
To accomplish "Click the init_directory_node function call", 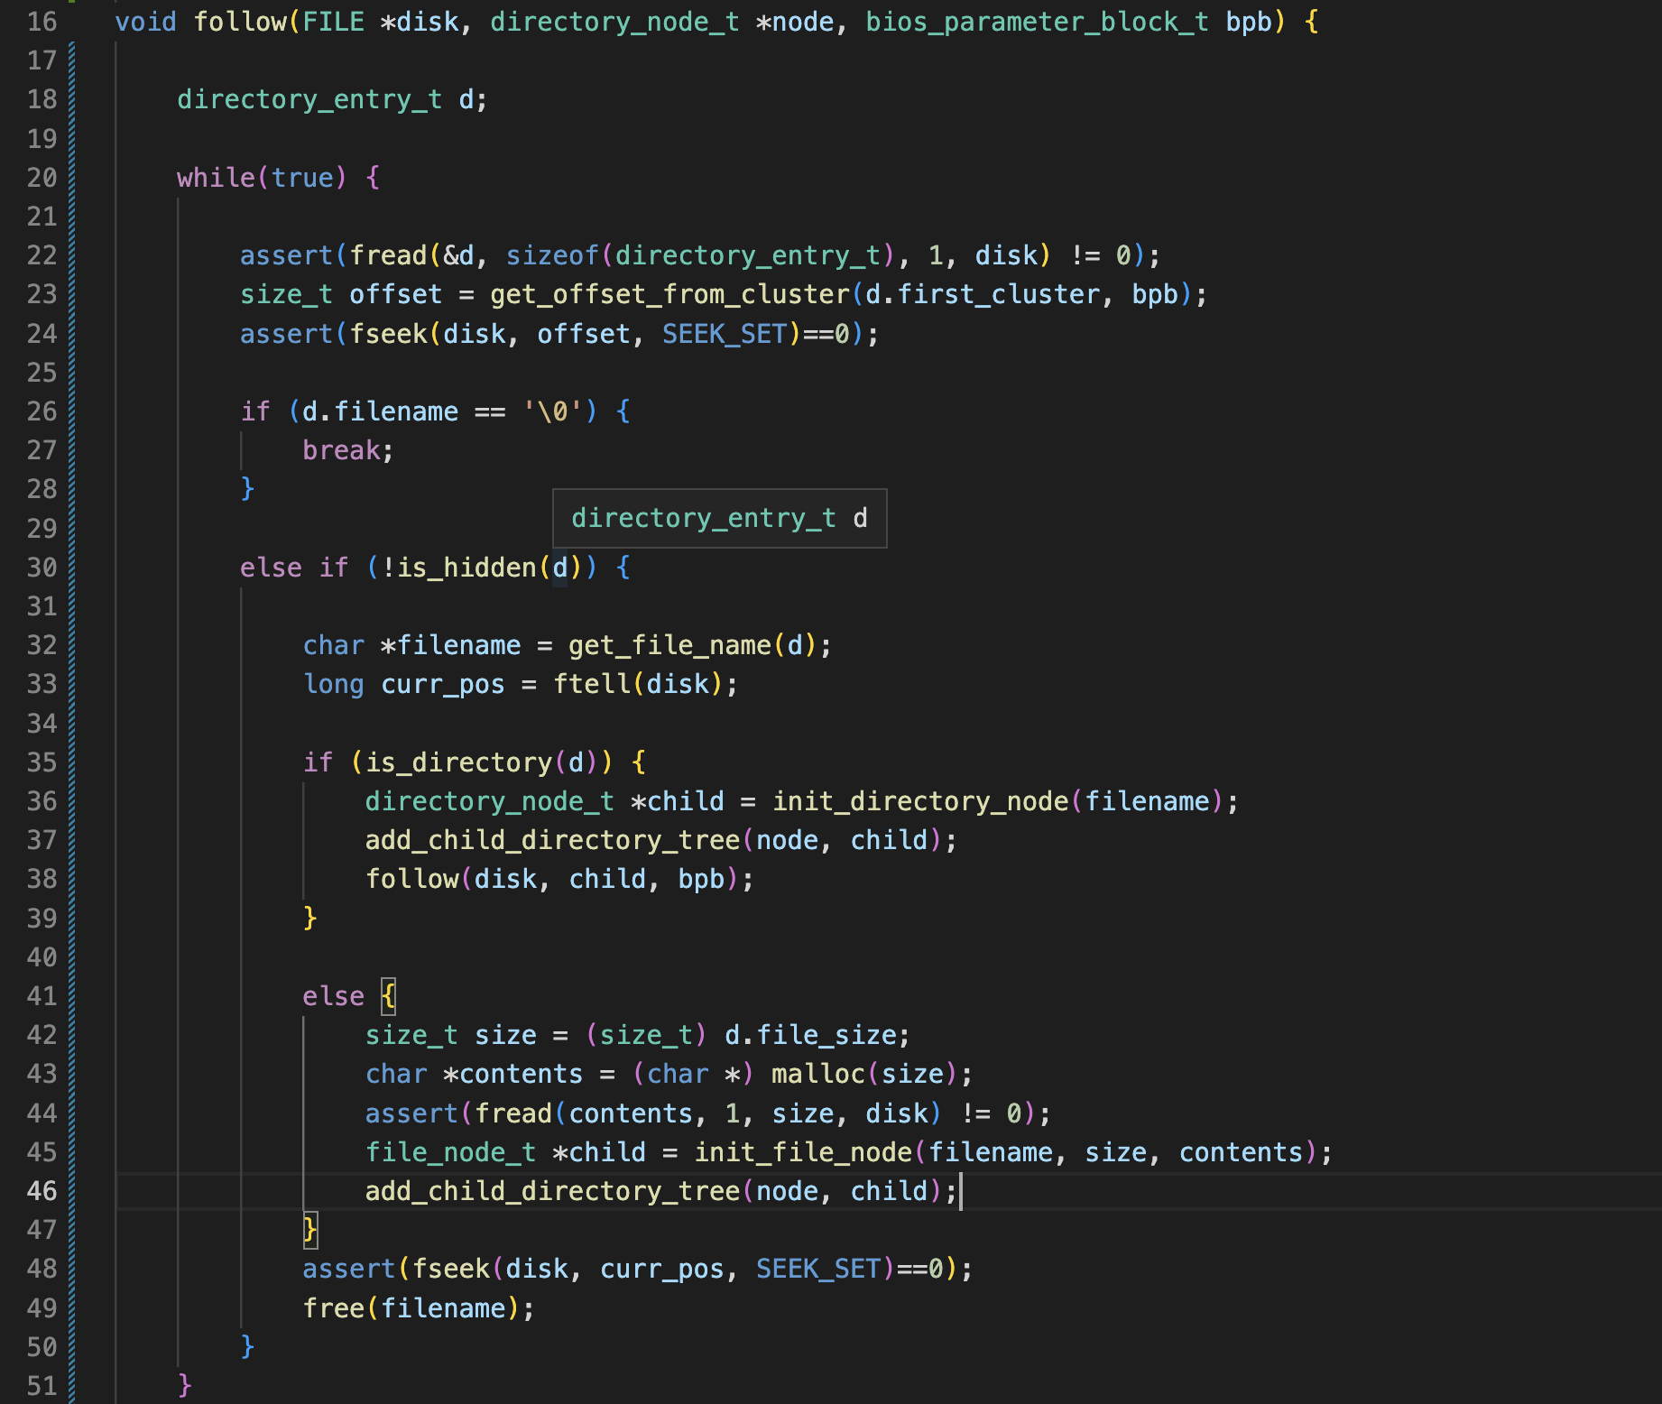I will [x=919, y=801].
